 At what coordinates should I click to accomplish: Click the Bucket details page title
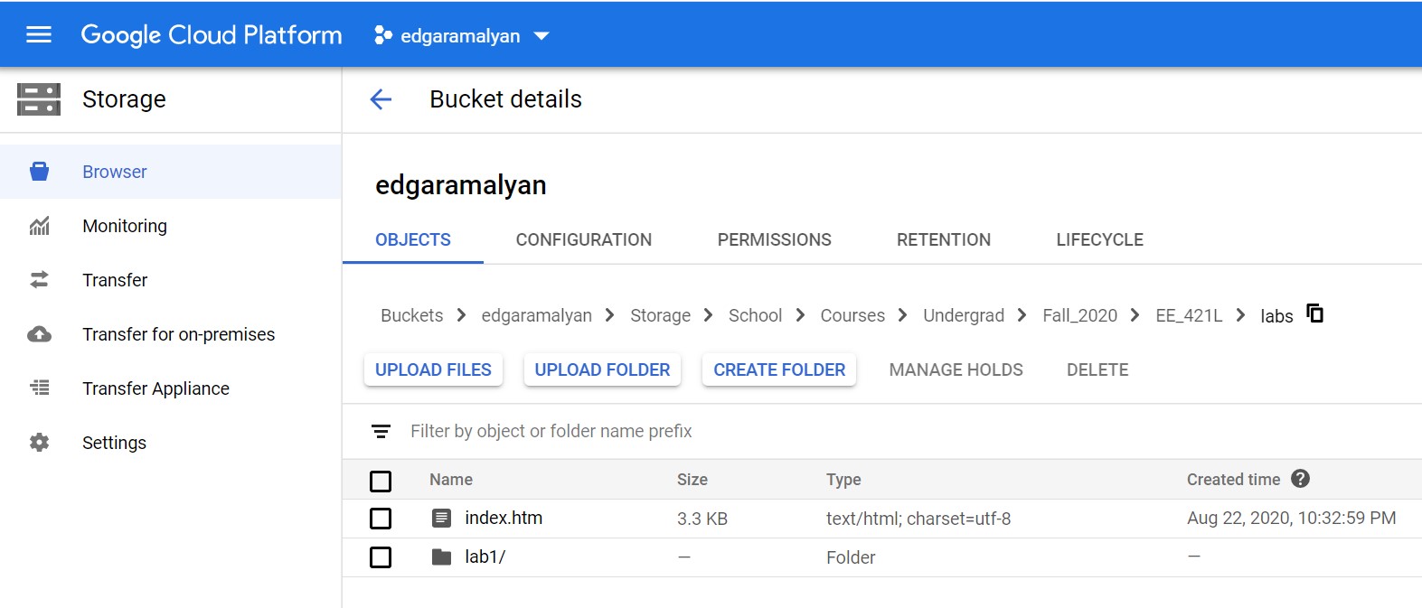[505, 99]
